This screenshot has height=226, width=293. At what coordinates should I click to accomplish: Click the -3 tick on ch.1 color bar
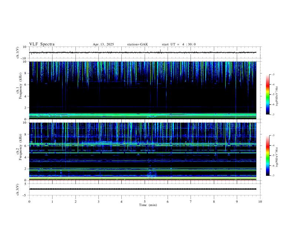[273, 74]
